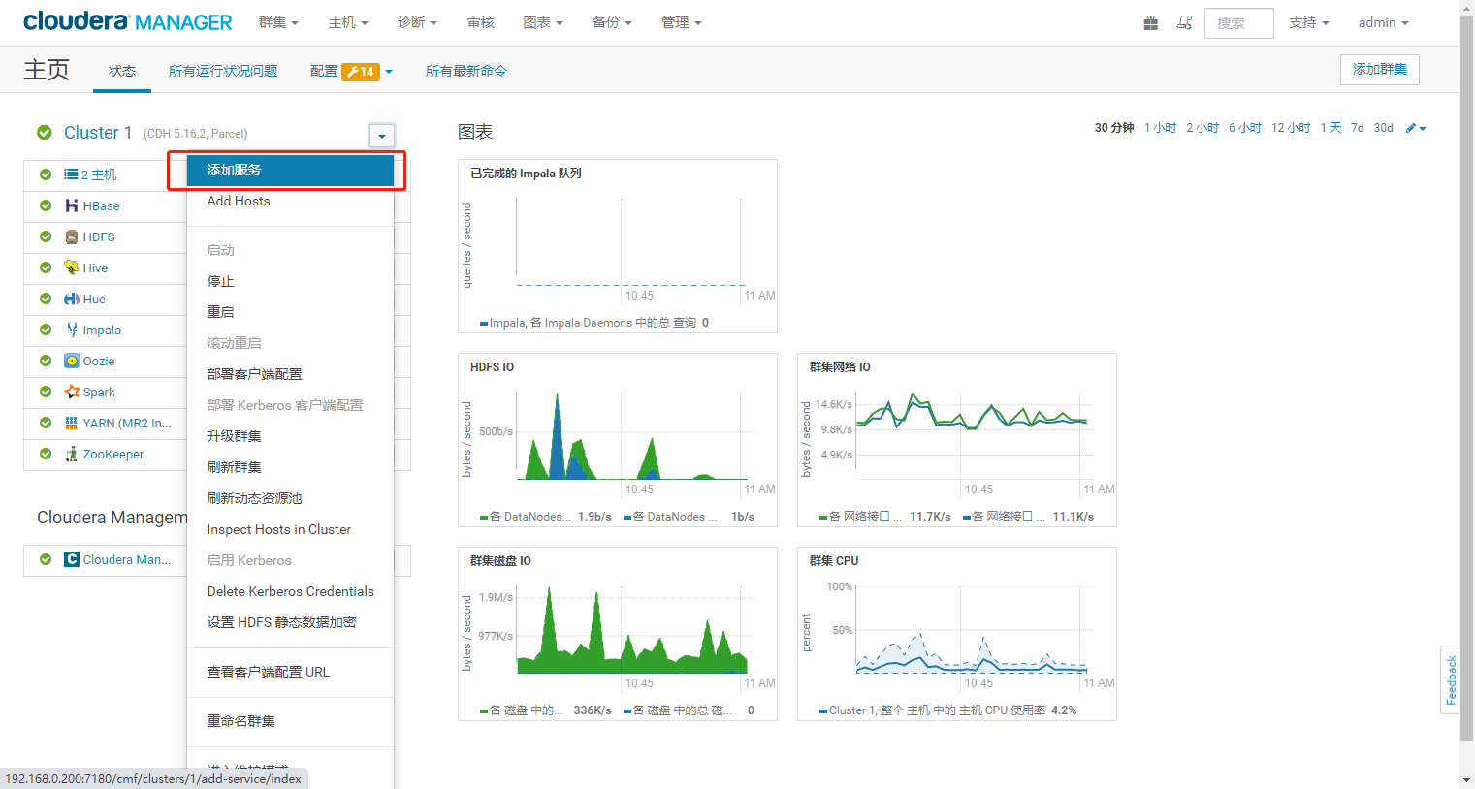The height and width of the screenshot is (789, 1475).
Task: Switch to the 所有最新命令 tab
Action: click(x=466, y=71)
